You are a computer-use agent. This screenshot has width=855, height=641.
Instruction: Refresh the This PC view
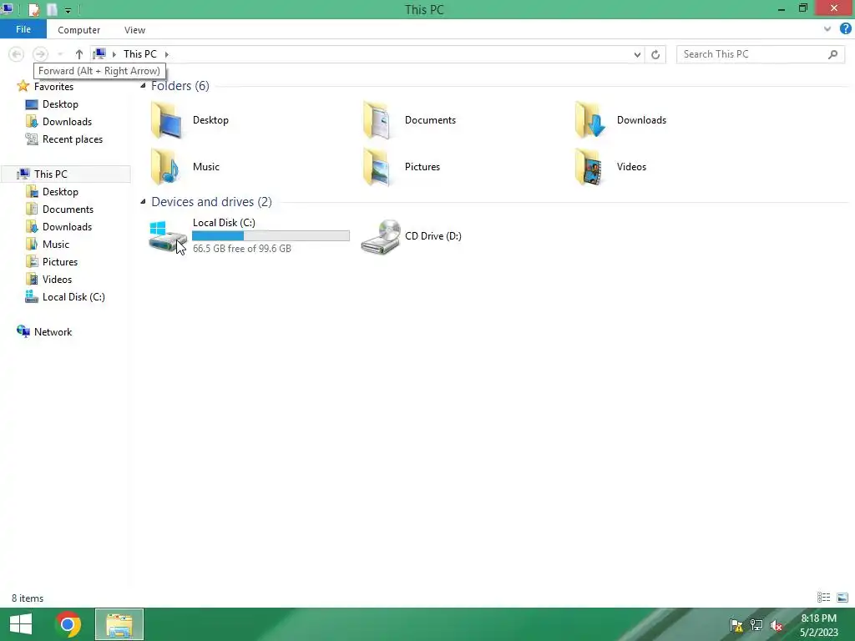(655, 54)
